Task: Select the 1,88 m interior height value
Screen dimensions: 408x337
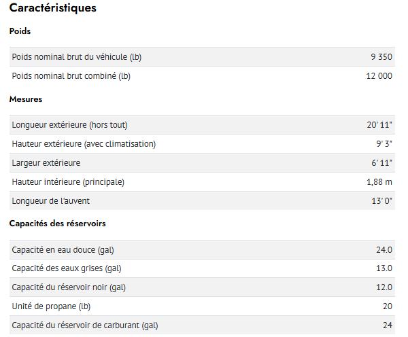Action: (x=379, y=182)
